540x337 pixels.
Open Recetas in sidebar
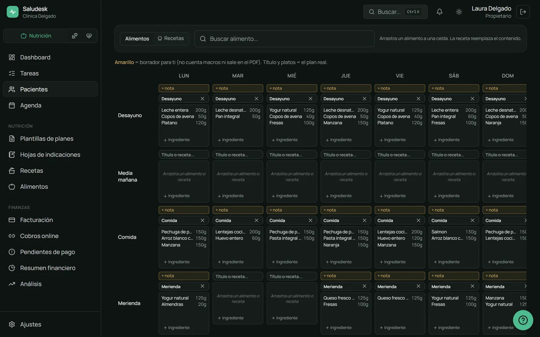pos(50,171)
